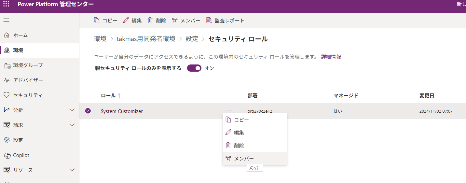Expand the 分析 sidebar section

click(73, 110)
